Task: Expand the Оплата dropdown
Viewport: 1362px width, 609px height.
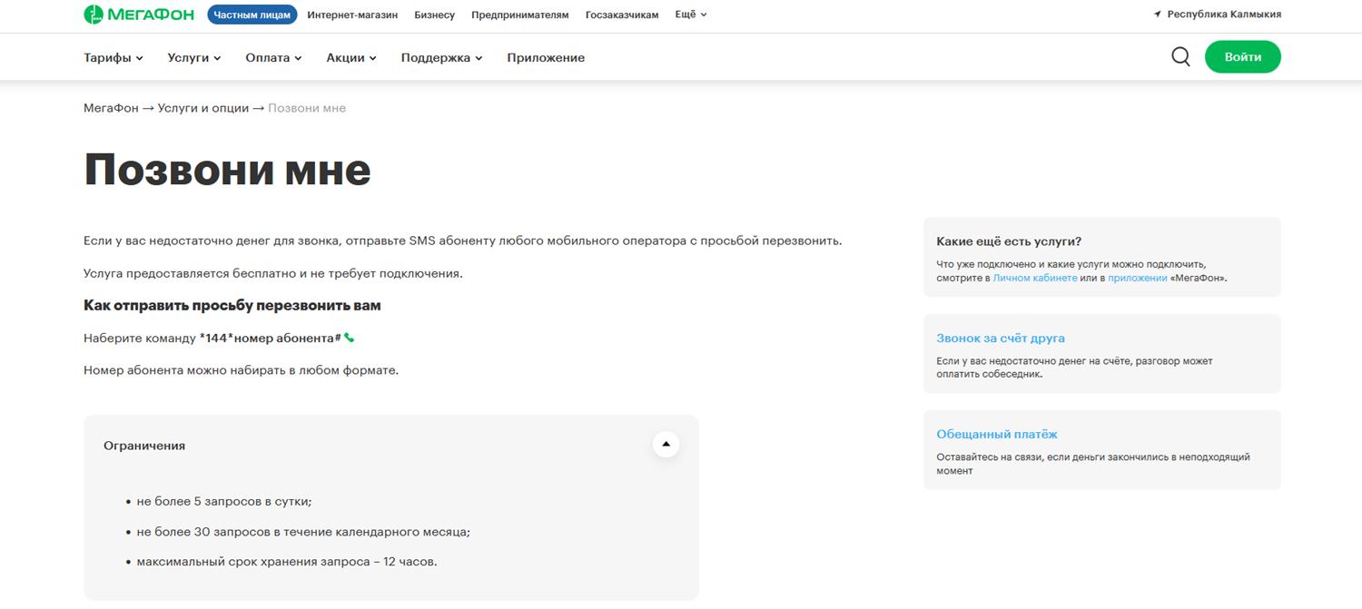Action: (x=273, y=58)
